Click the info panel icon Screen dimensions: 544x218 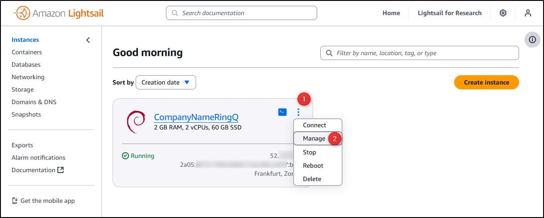tap(532, 40)
